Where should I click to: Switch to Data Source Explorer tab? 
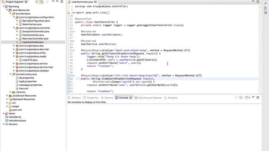pos(148,98)
